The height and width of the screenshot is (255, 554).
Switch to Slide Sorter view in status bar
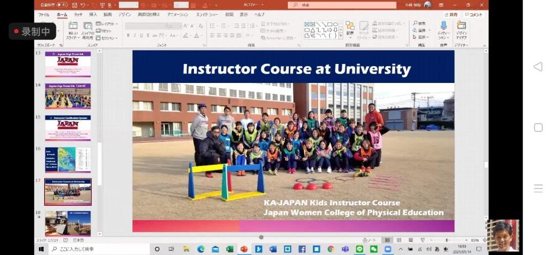398,240
